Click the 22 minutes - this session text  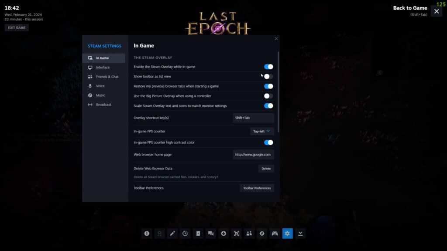point(24,19)
